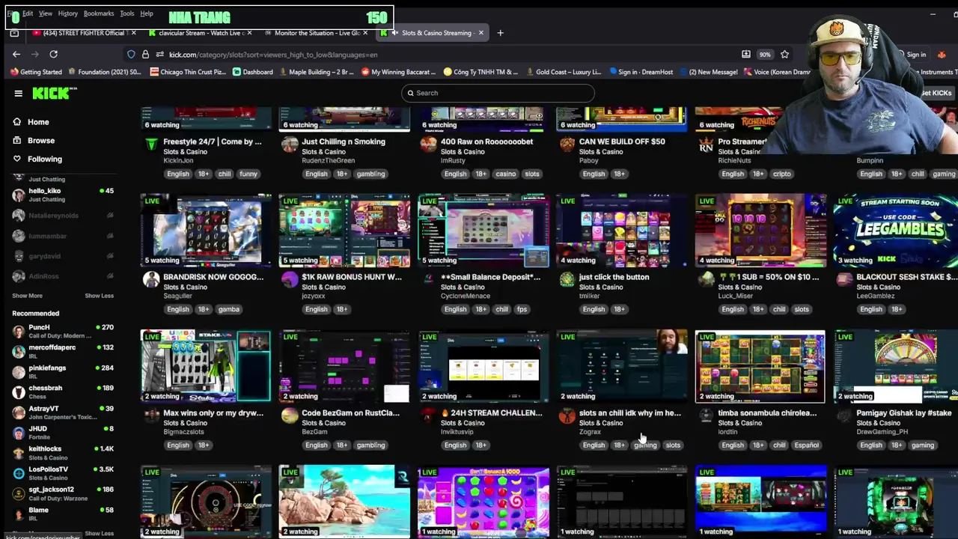Click the tmilker streamer avatar

pyautogui.click(x=567, y=280)
